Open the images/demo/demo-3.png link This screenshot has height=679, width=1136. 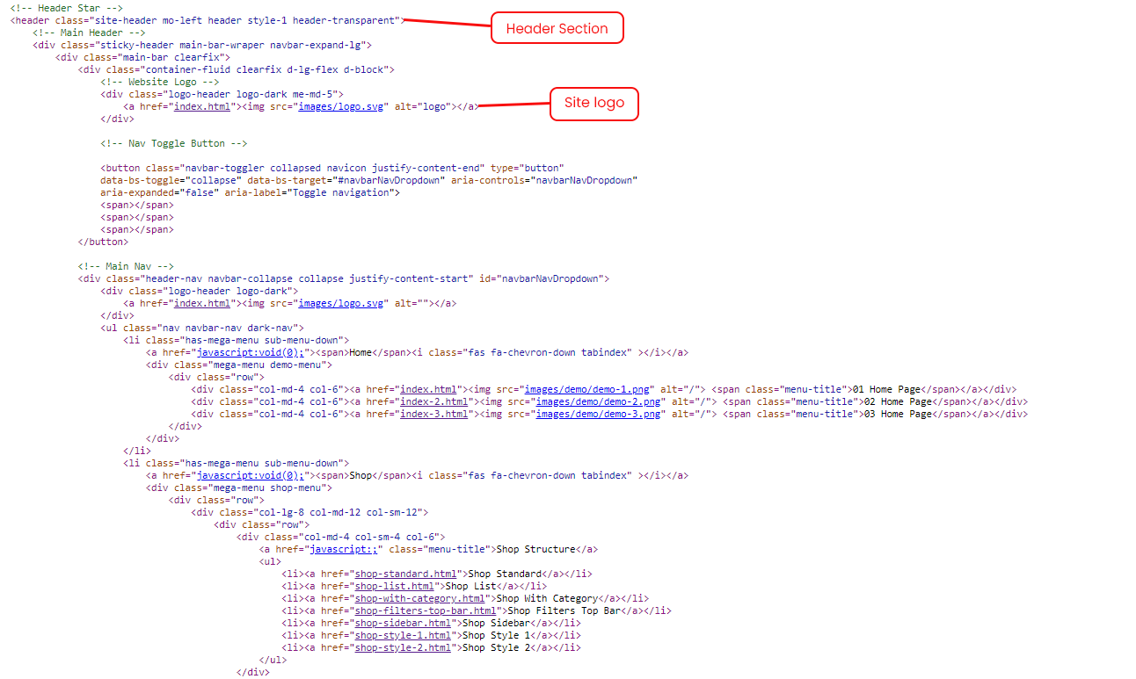597,414
